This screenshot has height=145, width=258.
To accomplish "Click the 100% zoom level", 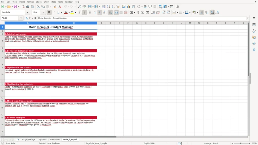I will 254,143.
